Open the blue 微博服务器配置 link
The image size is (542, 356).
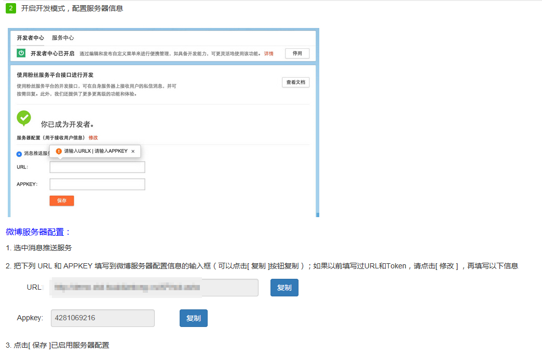(35, 232)
